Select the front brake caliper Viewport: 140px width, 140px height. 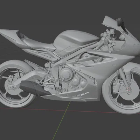click(117, 87)
